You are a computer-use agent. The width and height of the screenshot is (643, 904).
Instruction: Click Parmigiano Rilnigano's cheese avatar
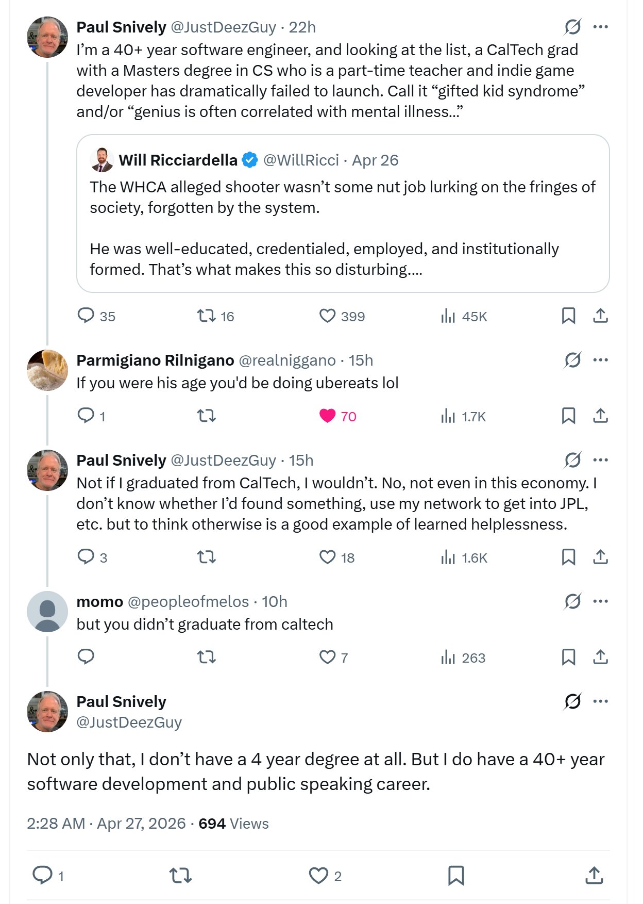[x=47, y=370]
